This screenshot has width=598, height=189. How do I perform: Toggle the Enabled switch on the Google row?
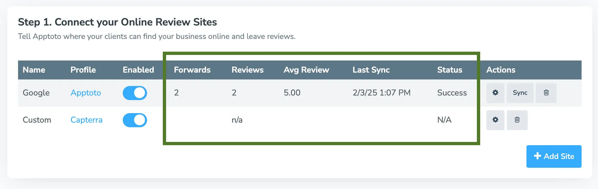[x=135, y=93]
